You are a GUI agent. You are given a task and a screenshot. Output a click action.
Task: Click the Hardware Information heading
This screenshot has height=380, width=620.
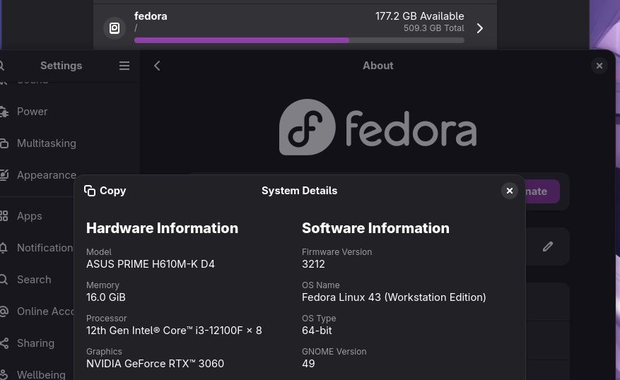(162, 228)
